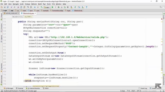Open the Messages tool window
The image size is (165, 92).
pos(9,88)
